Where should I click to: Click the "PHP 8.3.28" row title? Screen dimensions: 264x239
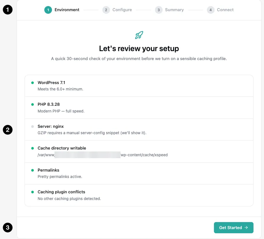pyautogui.click(x=49, y=104)
